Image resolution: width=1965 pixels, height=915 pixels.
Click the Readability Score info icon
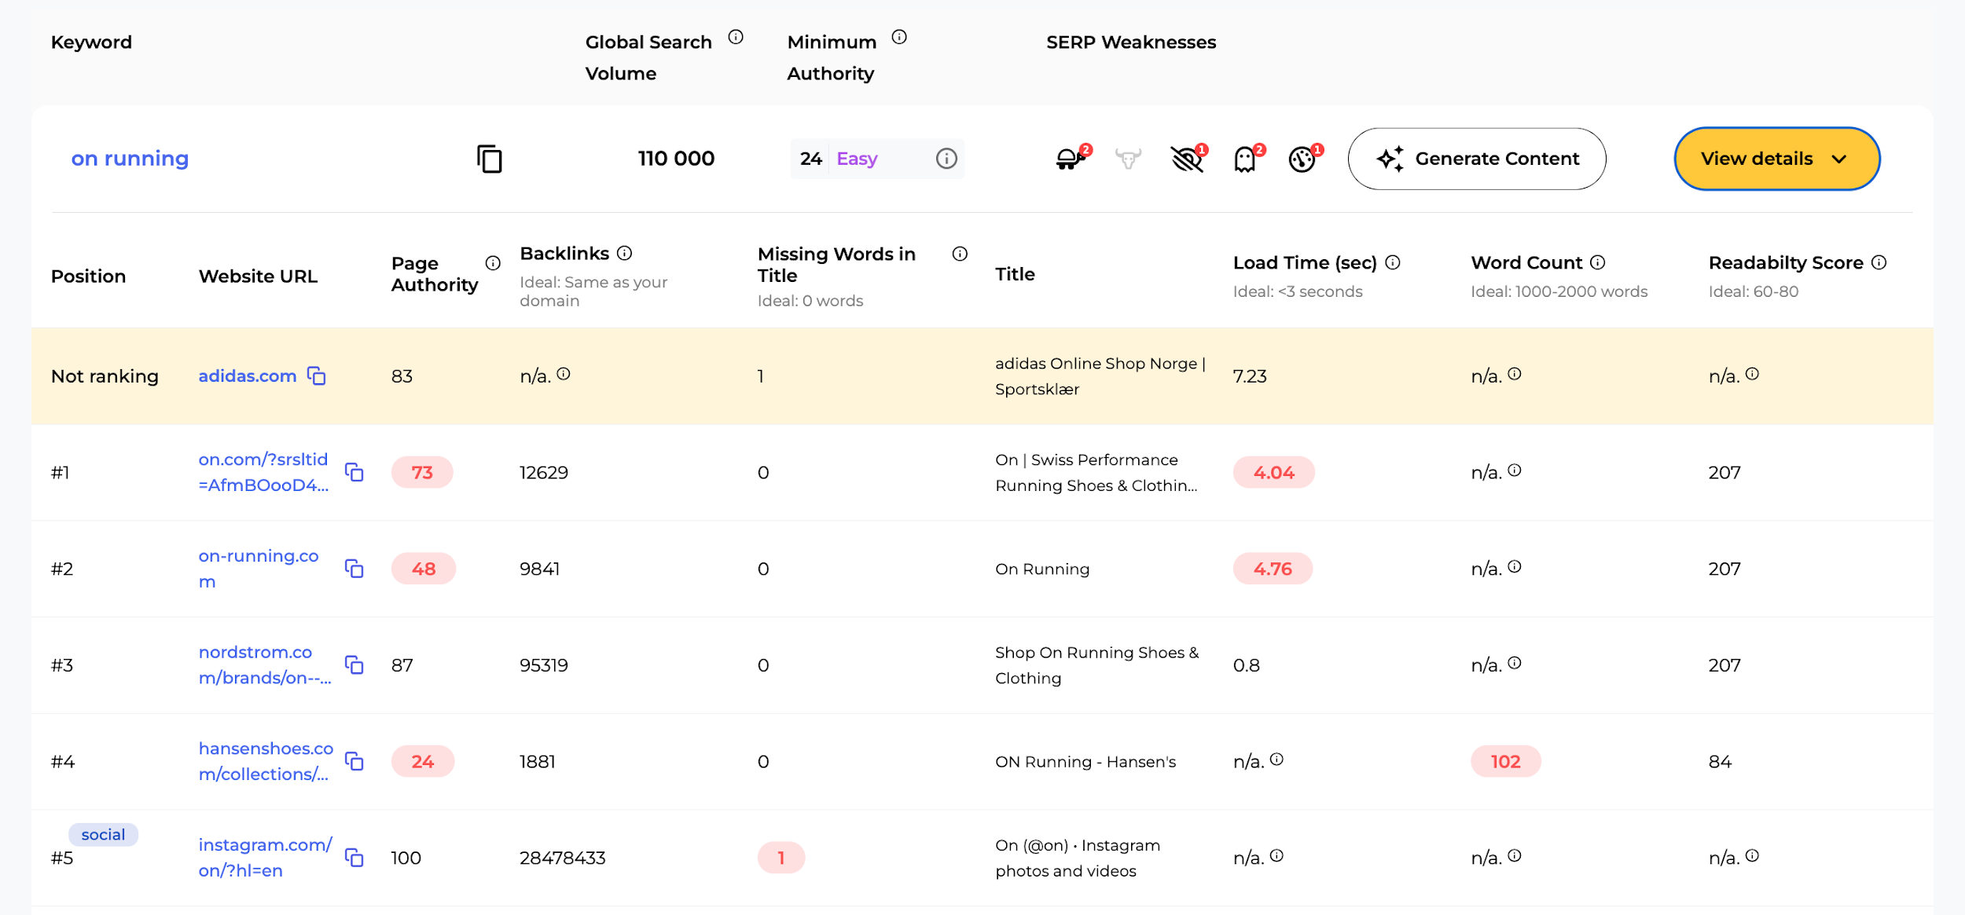point(1879,262)
